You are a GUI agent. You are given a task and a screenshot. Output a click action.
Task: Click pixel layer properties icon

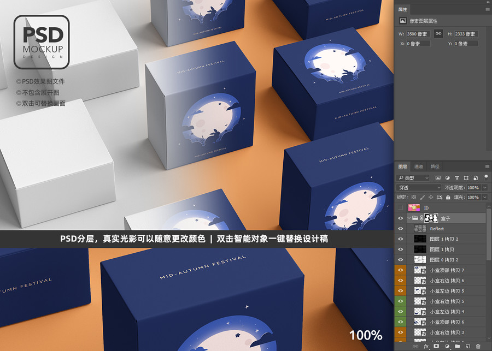pos(402,21)
